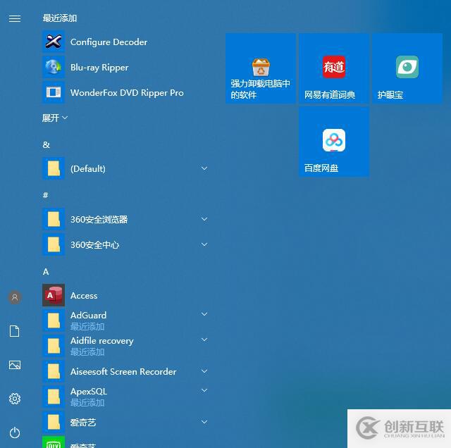Expand recently added list with 展开
This screenshot has height=448, width=451.
coord(55,118)
